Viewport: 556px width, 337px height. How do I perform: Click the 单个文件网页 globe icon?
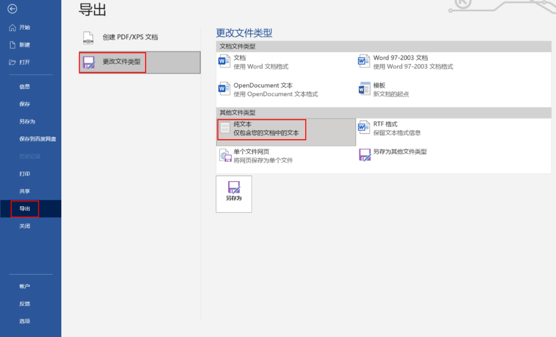pos(225,156)
